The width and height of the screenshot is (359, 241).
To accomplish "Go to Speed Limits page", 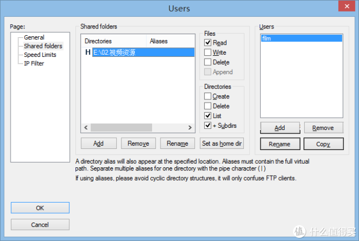I will (40, 55).
